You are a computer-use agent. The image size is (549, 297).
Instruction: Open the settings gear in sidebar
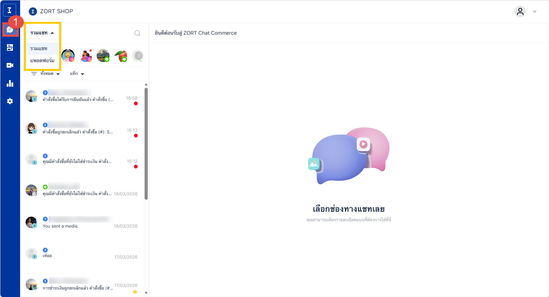coord(10,101)
